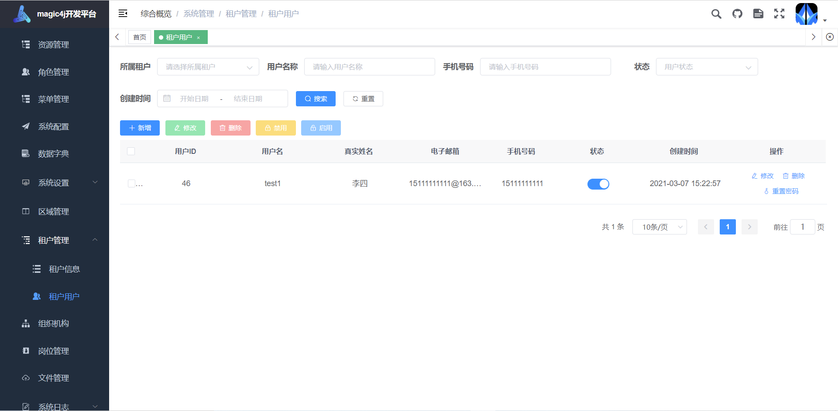Click the user avatar image
The width and height of the screenshot is (838, 411).
[x=807, y=14]
